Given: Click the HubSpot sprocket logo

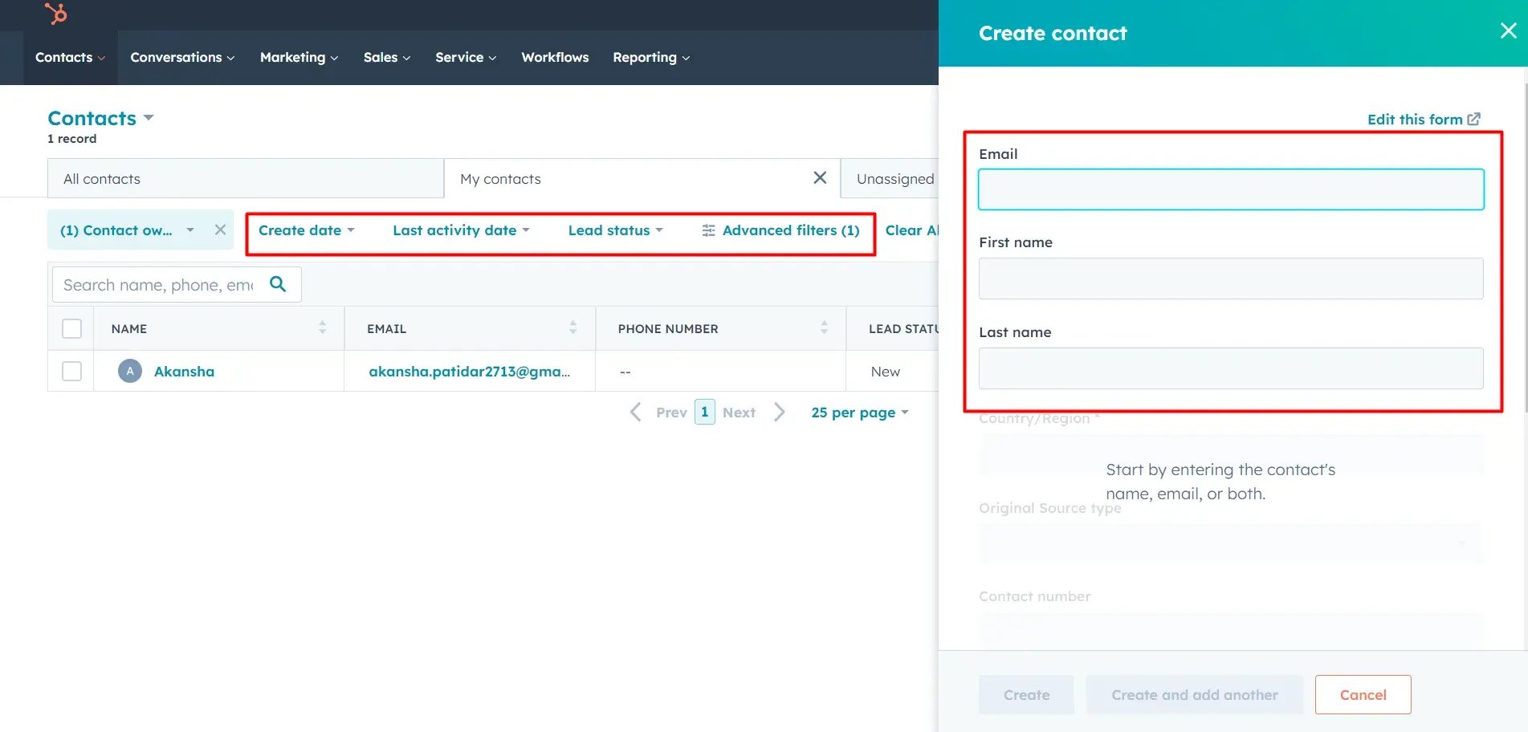Looking at the screenshot, I should 56,14.
